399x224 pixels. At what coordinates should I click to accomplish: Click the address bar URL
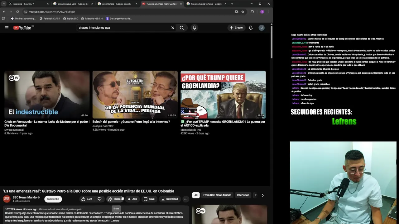(x=52, y=12)
